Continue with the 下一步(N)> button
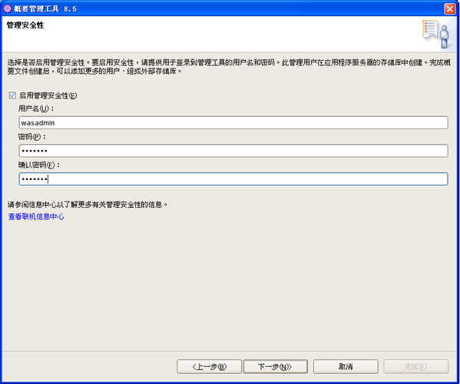This screenshot has height=384, width=460. [x=275, y=366]
